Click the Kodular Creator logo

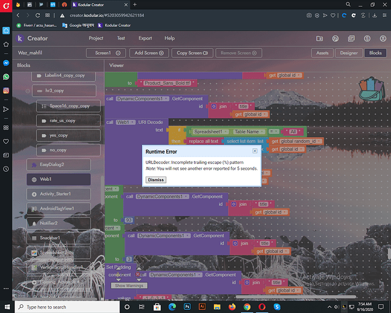19,38
